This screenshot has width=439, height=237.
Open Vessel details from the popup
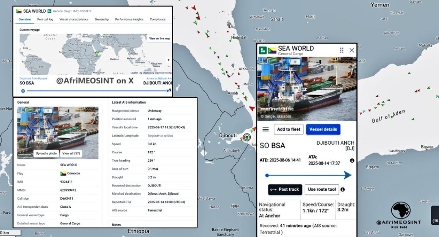(323, 129)
